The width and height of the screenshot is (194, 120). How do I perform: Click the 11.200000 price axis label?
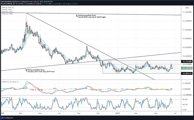pos(187,21)
